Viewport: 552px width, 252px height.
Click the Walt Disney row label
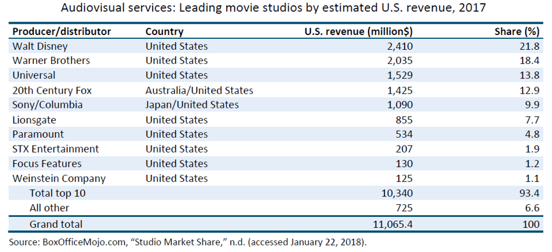[x=40, y=46]
